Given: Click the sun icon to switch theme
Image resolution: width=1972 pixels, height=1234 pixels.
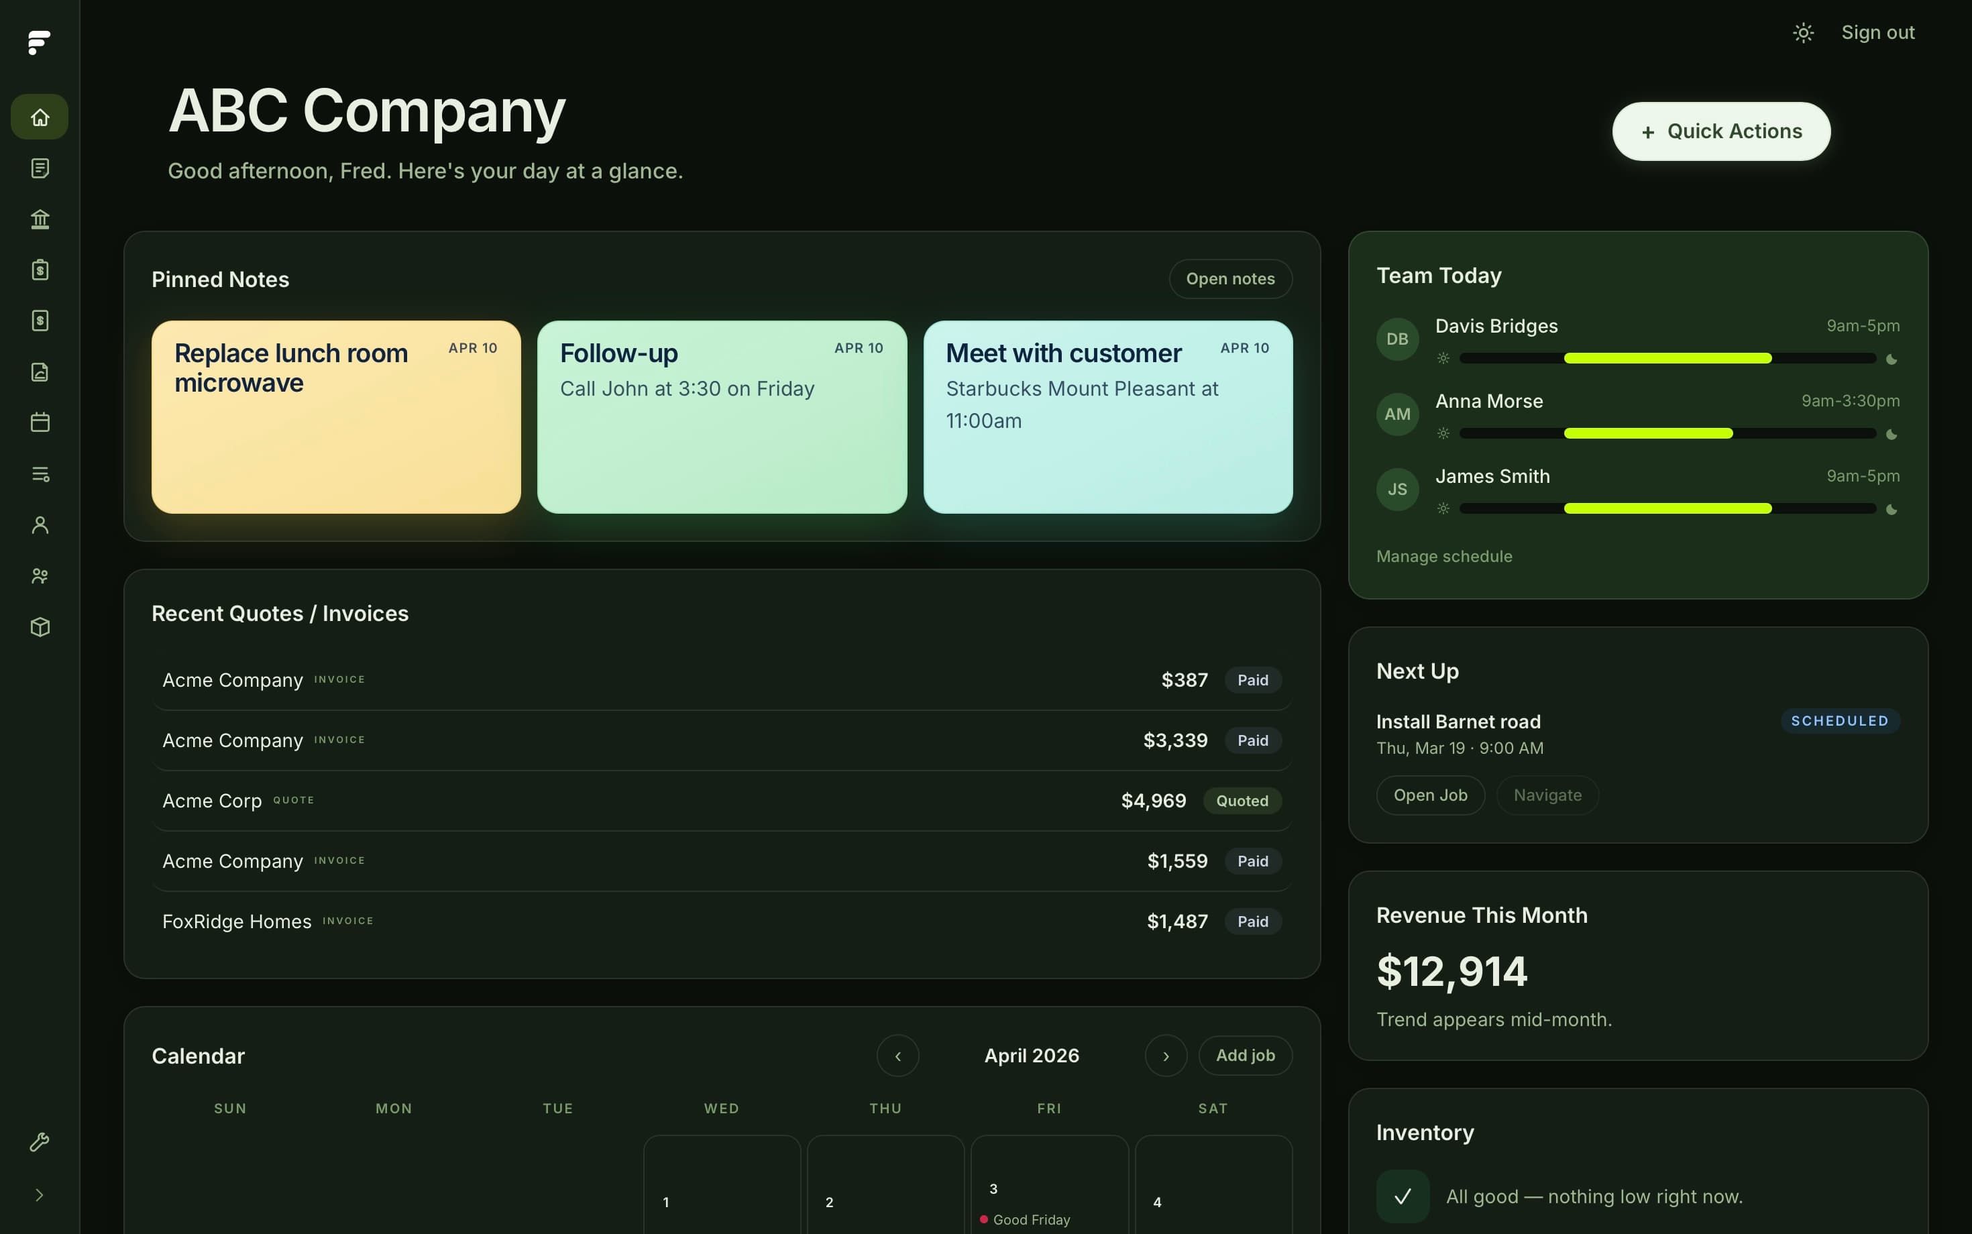Looking at the screenshot, I should (1803, 32).
